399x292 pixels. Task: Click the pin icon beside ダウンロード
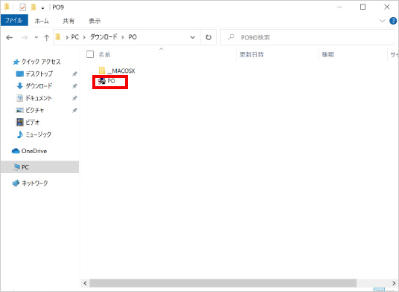click(74, 86)
